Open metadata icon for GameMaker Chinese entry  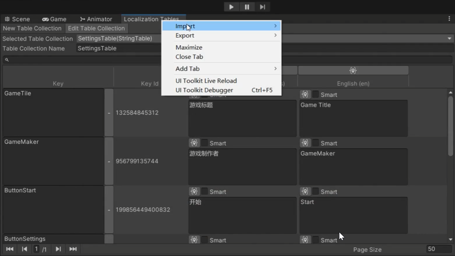[194, 143]
